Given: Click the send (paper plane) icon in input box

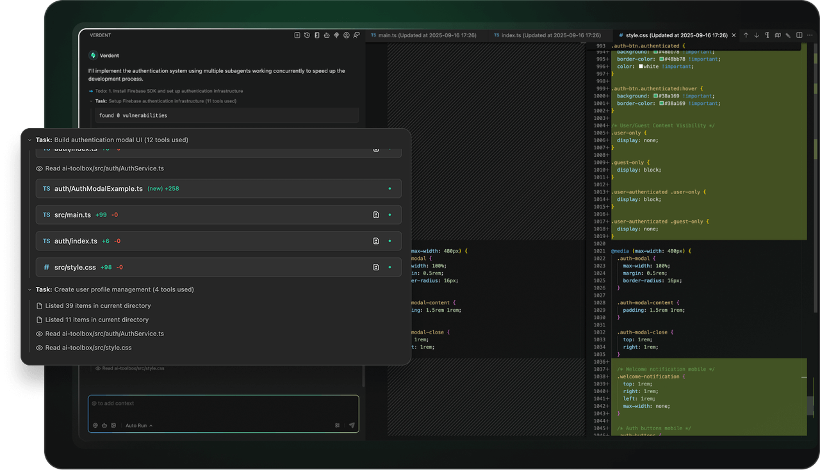Looking at the screenshot, I should (x=352, y=425).
